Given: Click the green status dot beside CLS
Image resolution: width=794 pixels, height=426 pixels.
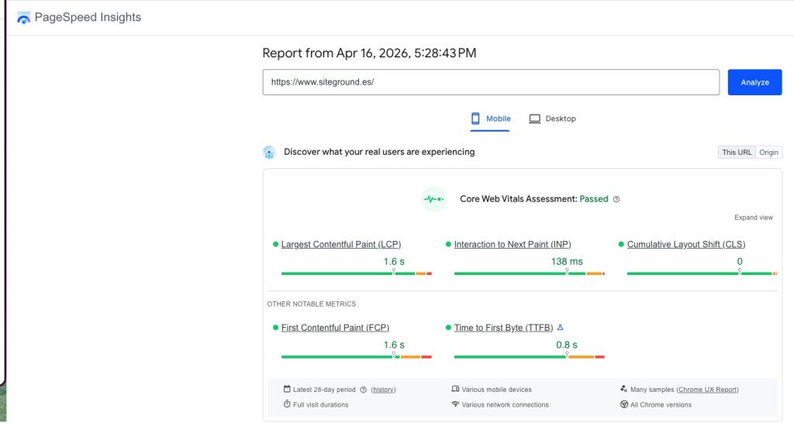Looking at the screenshot, I should (x=621, y=244).
